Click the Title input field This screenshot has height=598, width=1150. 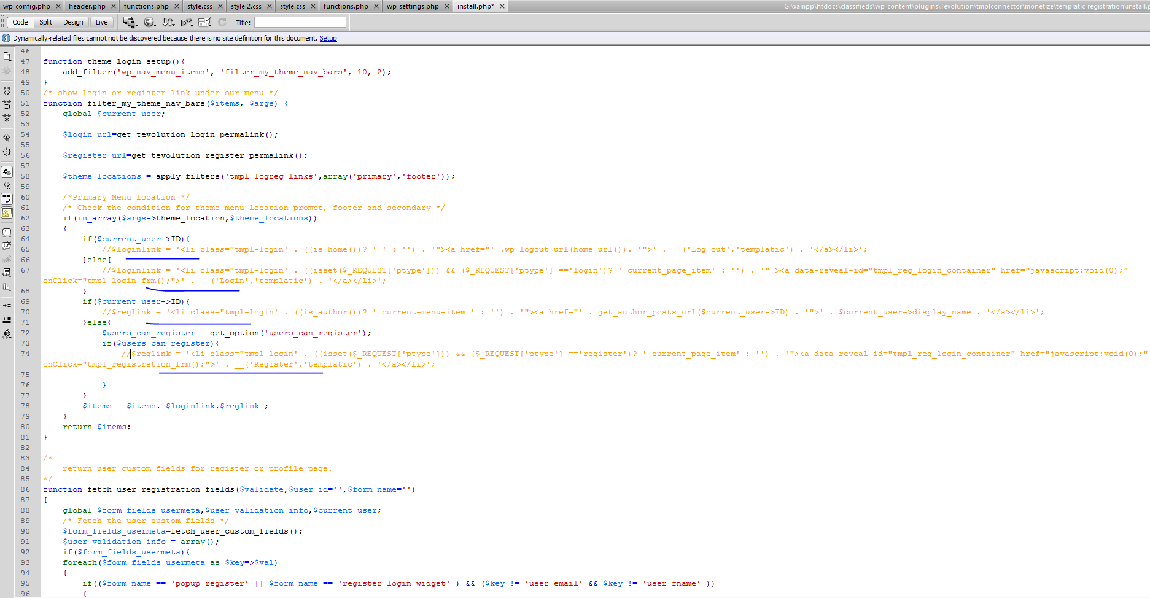(300, 22)
